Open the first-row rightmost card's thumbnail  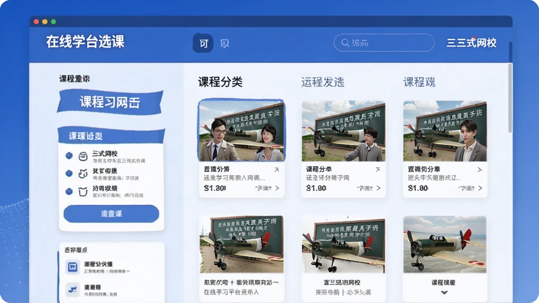[445, 131]
